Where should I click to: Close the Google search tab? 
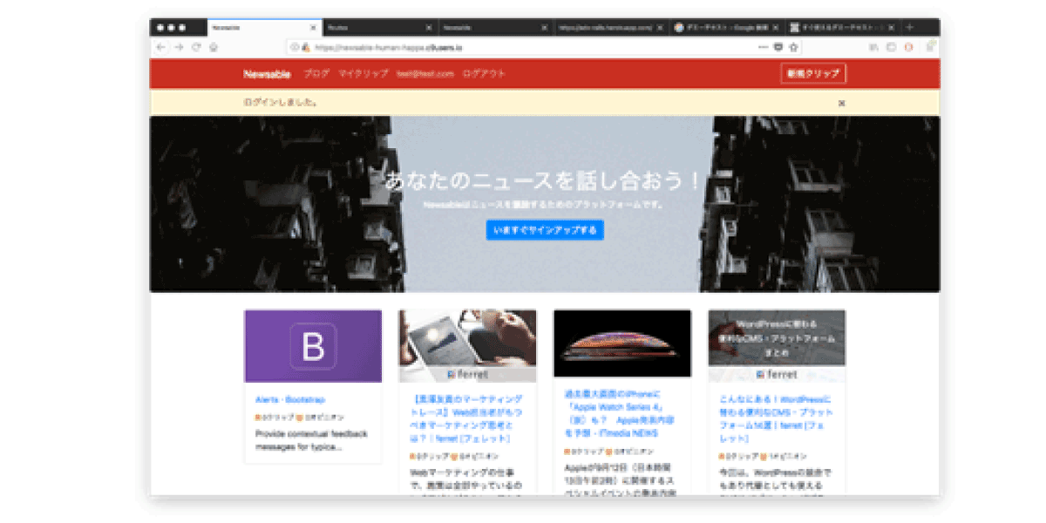[x=778, y=27]
